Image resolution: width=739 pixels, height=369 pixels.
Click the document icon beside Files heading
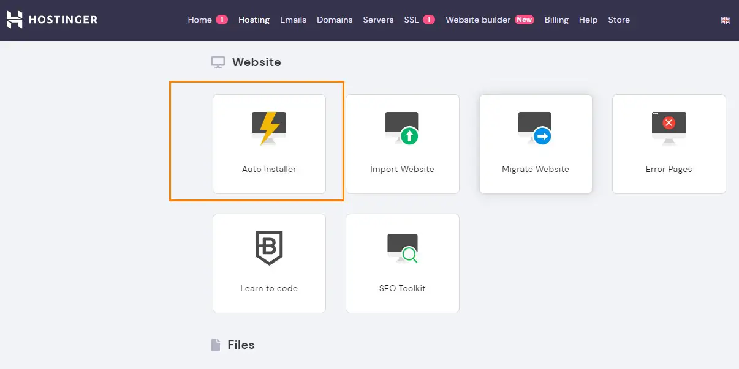click(x=216, y=345)
